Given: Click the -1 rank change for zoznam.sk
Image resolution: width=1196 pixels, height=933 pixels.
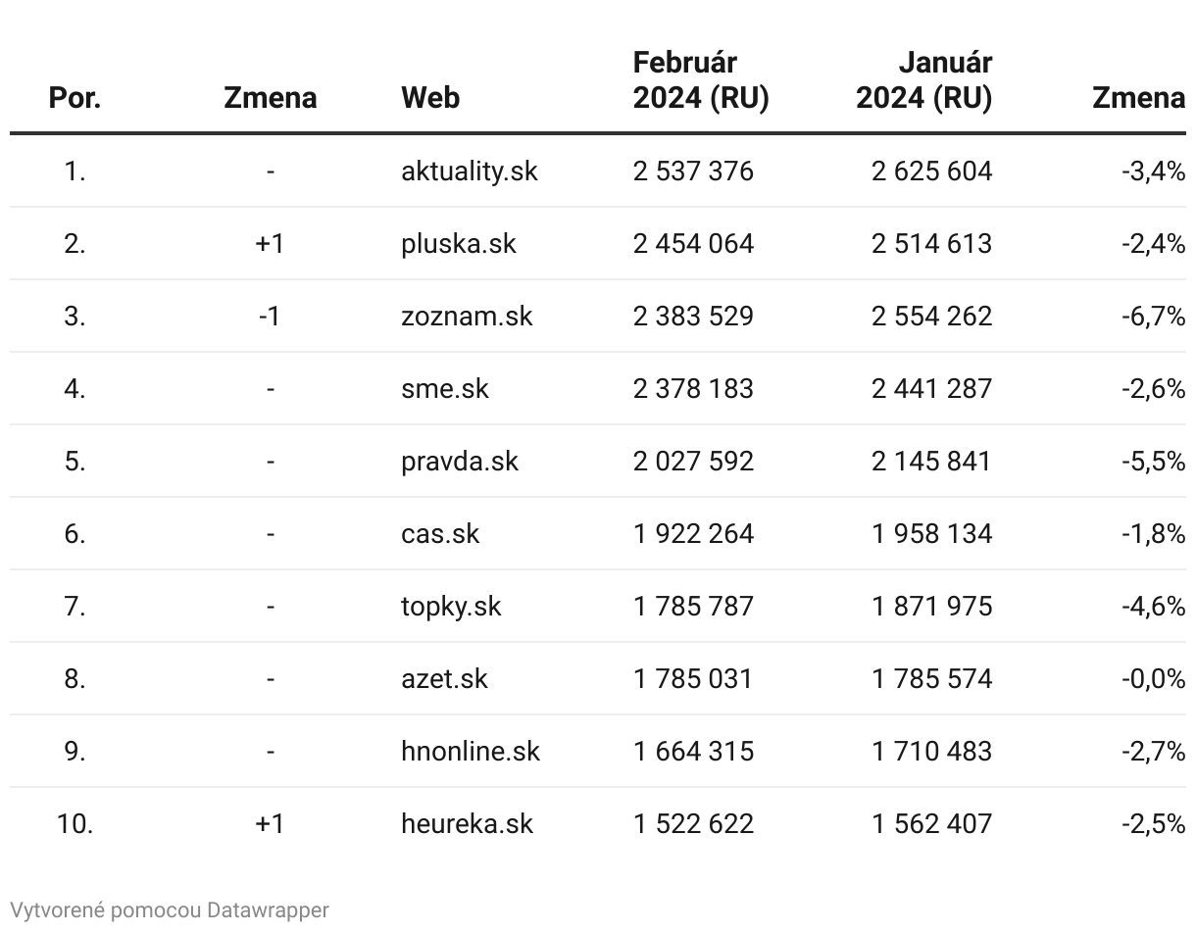Looking at the screenshot, I should 270,316.
